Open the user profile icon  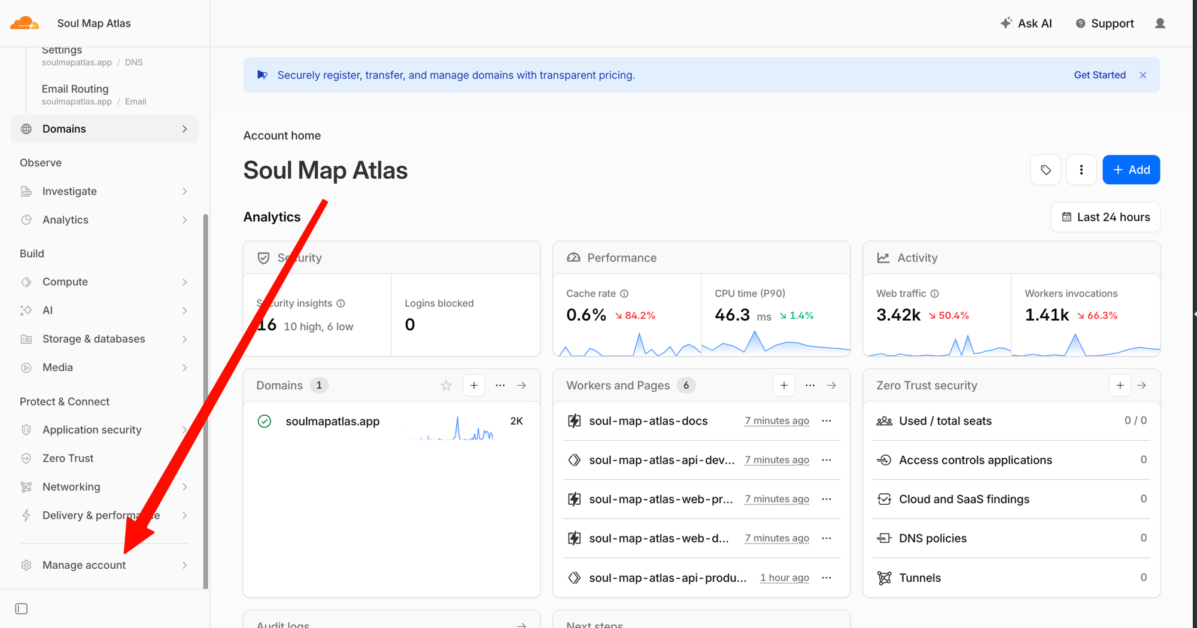(x=1160, y=23)
